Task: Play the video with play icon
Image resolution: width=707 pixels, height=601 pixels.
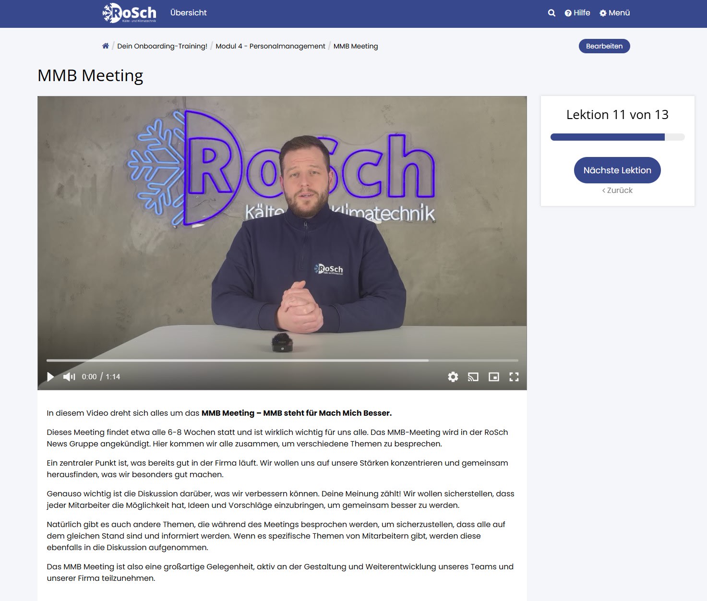Action: (50, 377)
